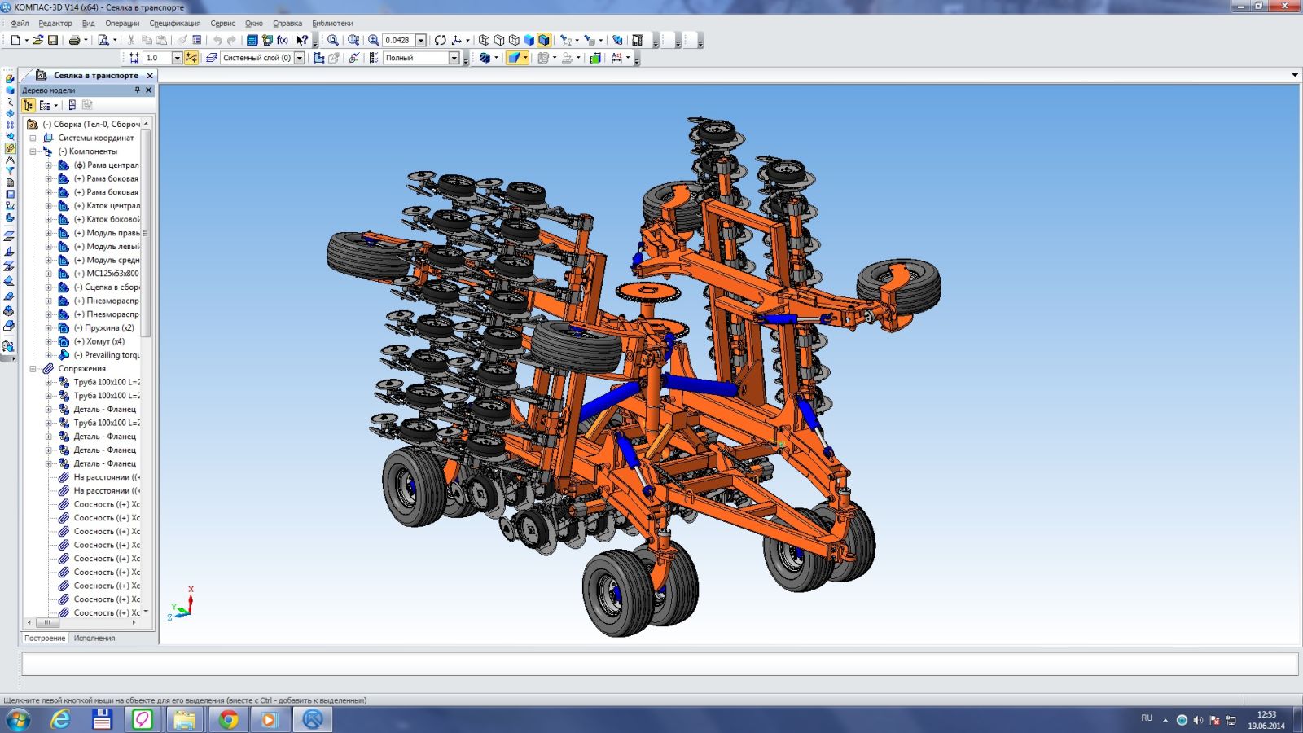Click the Rotate view icon

pos(441,40)
